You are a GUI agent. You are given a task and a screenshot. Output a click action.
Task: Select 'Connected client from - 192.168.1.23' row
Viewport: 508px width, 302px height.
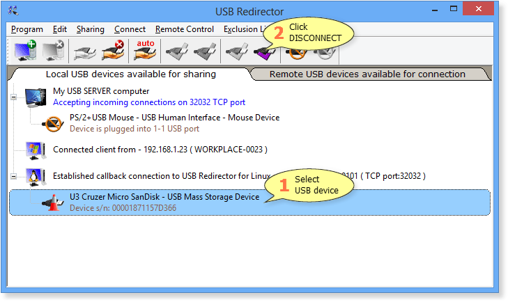point(160,150)
